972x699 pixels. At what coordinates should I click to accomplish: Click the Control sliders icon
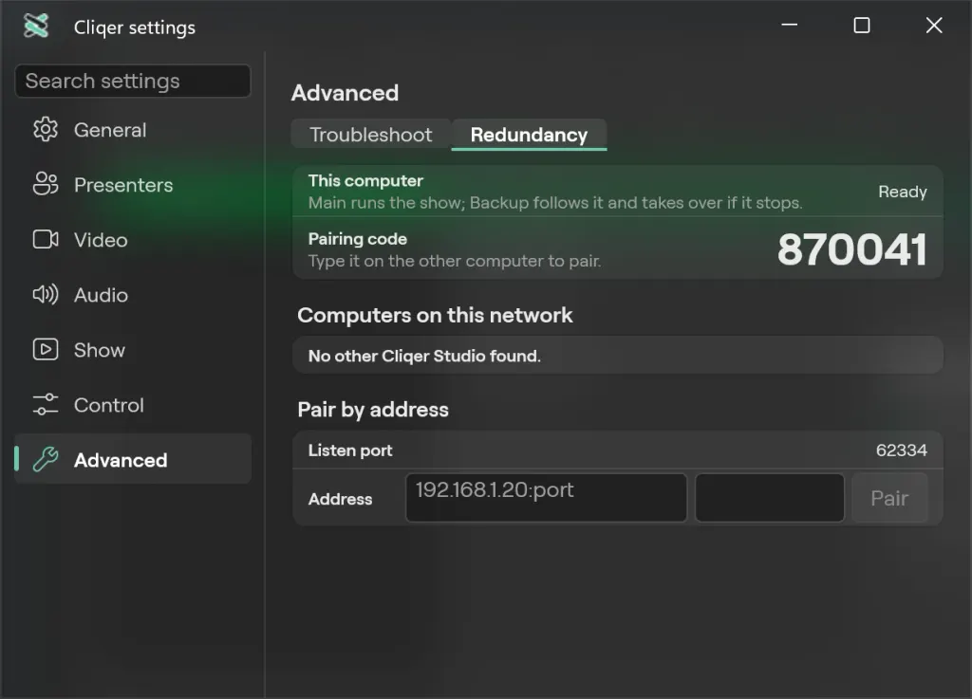[x=46, y=404]
